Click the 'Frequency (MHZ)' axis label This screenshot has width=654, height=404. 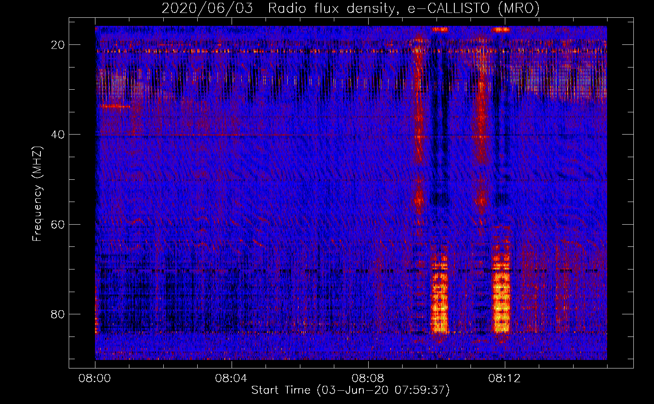tap(37, 194)
